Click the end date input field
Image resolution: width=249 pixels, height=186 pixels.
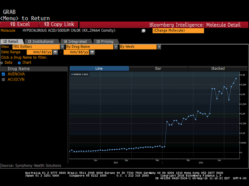coord(76,52)
